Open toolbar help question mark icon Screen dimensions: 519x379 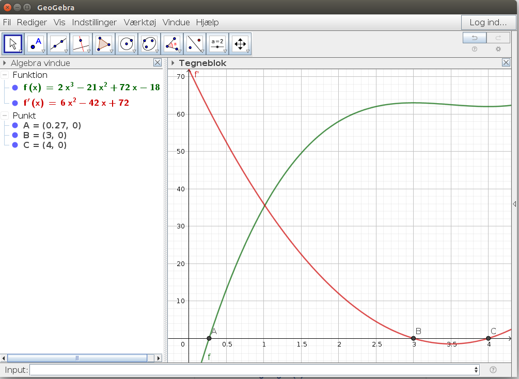click(x=474, y=49)
